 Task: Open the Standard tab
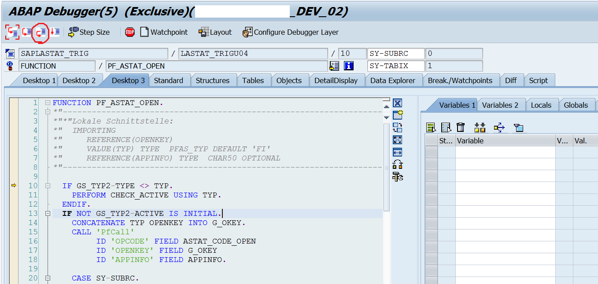point(169,80)
